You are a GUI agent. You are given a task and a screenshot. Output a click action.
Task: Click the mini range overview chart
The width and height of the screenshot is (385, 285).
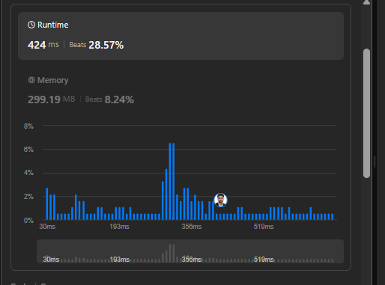(190, 251)
